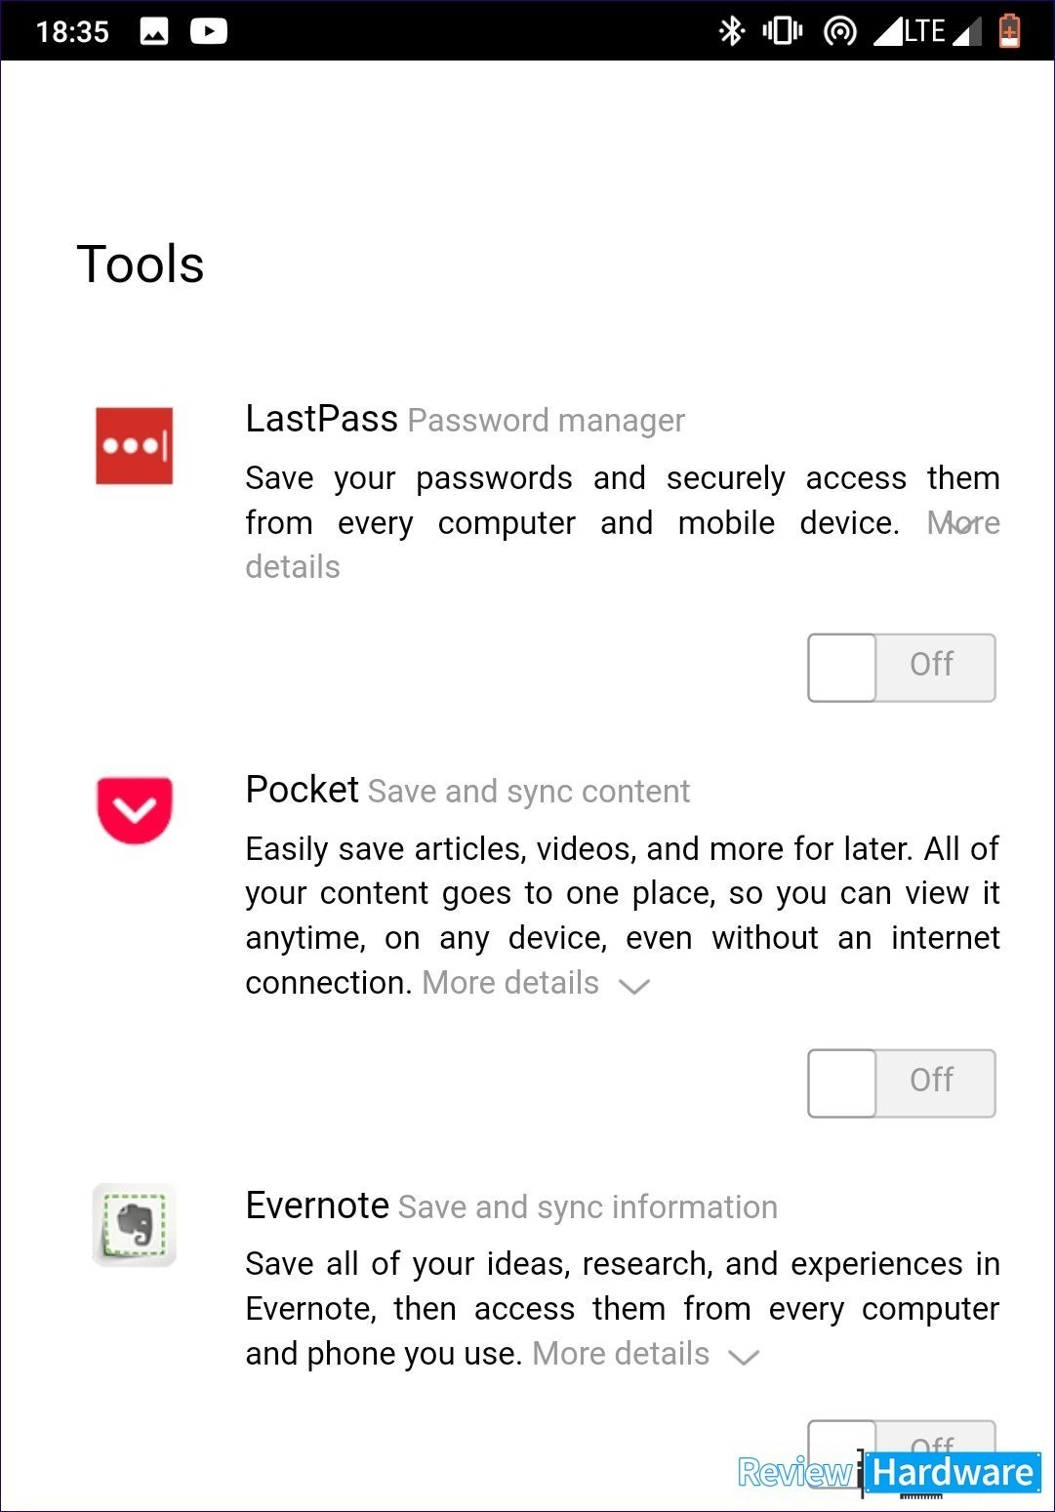Image resolution: width=1055 pixels, height=1512 pixels.
Task: Tap the image notification icon in status bar
Action: pos(154,31)
